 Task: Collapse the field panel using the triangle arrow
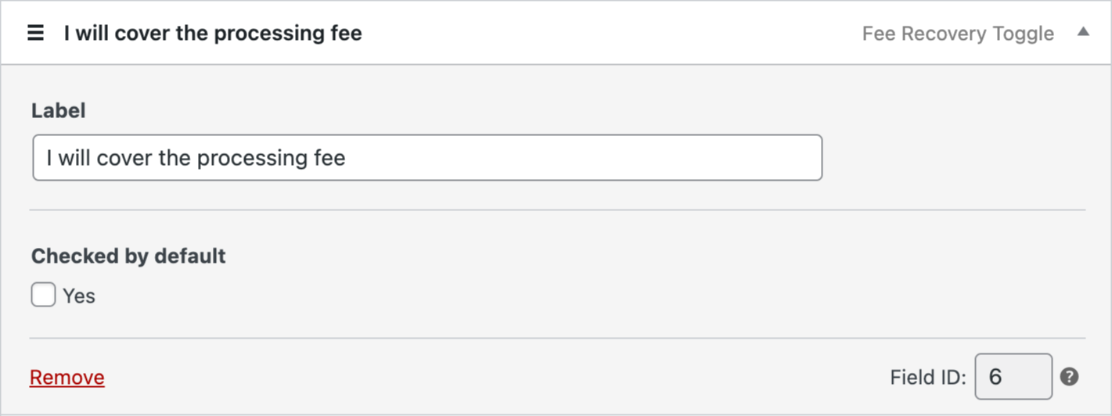coord(1083,32)
